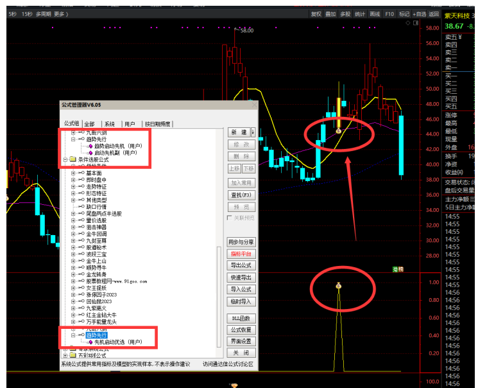Toggle the 关联预览 checkbox

pos(230,218)
